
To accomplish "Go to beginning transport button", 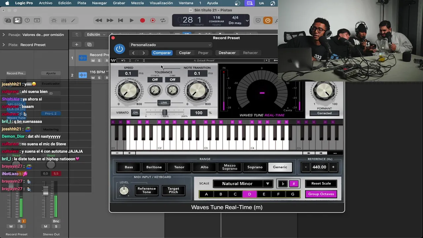I will (x=121, y=20).
